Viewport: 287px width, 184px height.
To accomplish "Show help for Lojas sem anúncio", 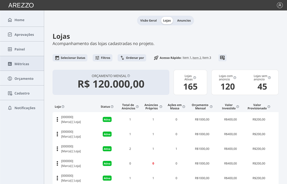I will click(x=269, y=78).
